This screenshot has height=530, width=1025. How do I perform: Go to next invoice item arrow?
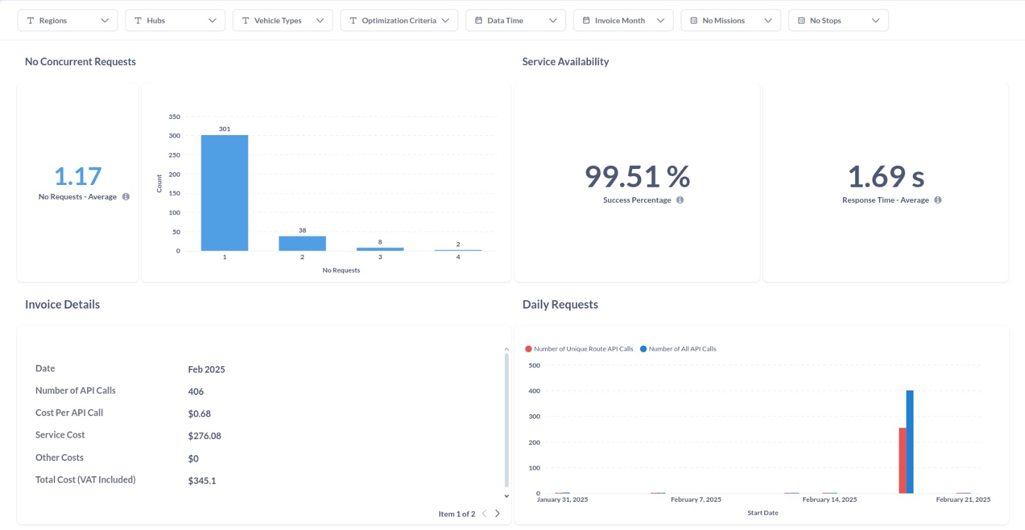pyautogui.click(x=497, y=513)
